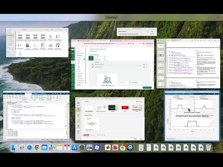Open the Trash in the Dock
Screen dimensions: 223x167
pyautogui.click(x=208, y=148)
